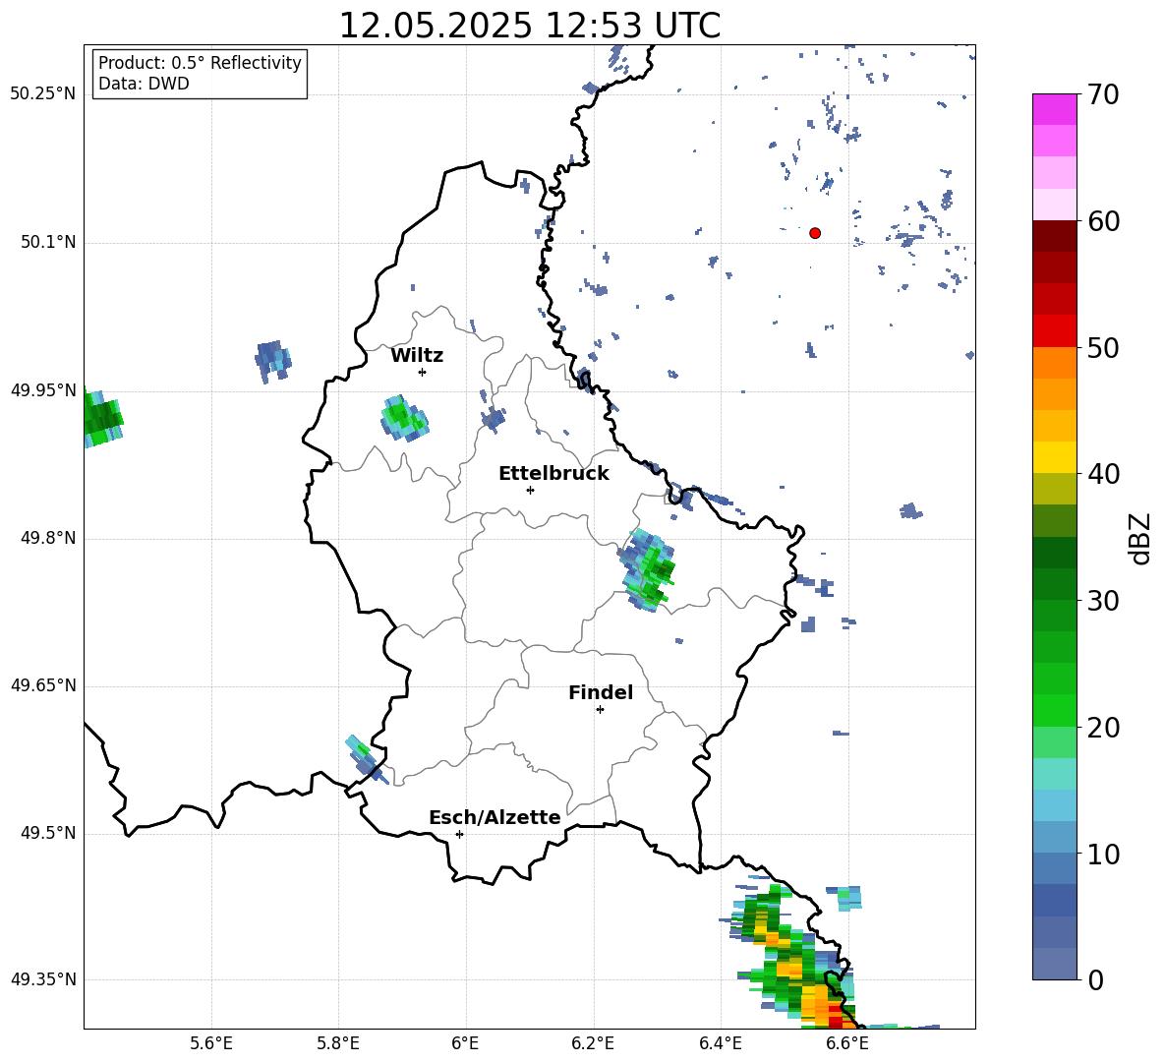The width and height of the screenshot is (1164, 1063).
Task: Click the dark red colorbar segment below 60
Action: pyautogui.click(x=1055, y=236)
